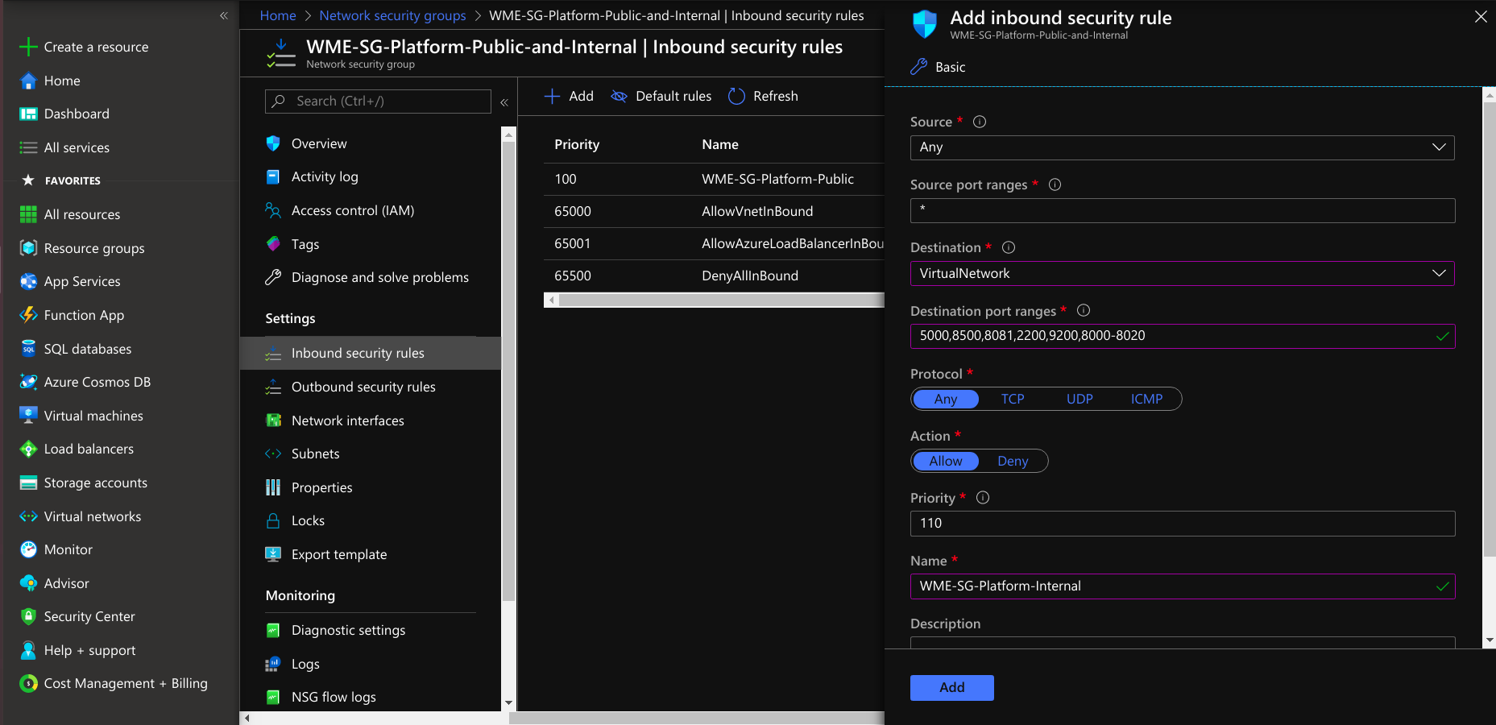Set the Action to Deny
Viewport: 1496px width, 725px height.
1013,461
